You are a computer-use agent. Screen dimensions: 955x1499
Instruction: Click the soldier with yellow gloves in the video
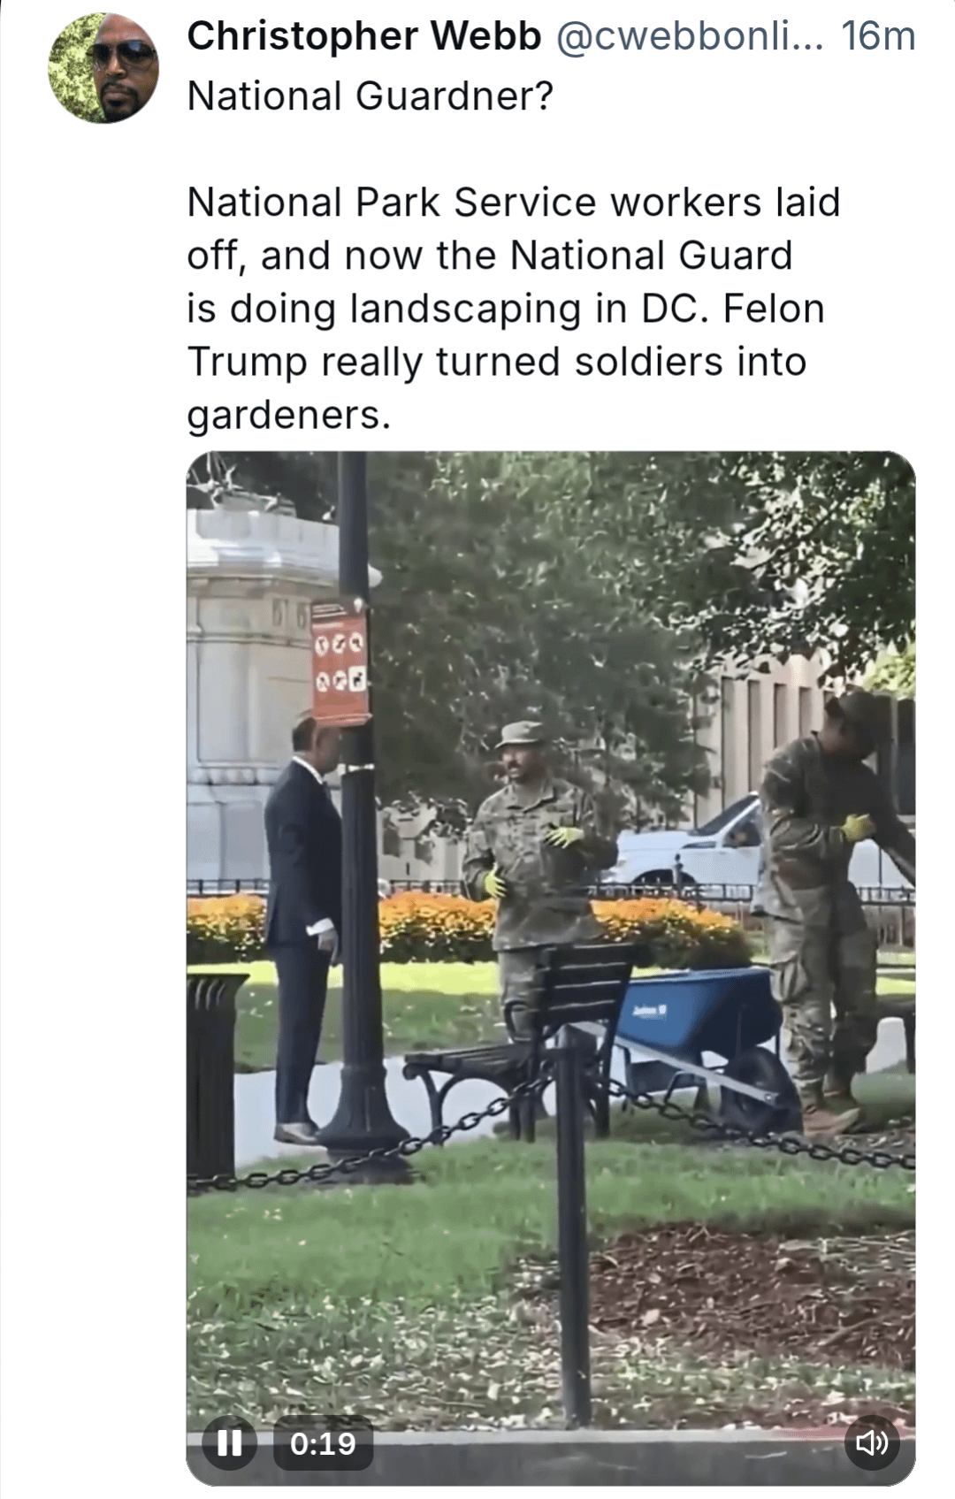pyautogui.click(x=536, y=876)
